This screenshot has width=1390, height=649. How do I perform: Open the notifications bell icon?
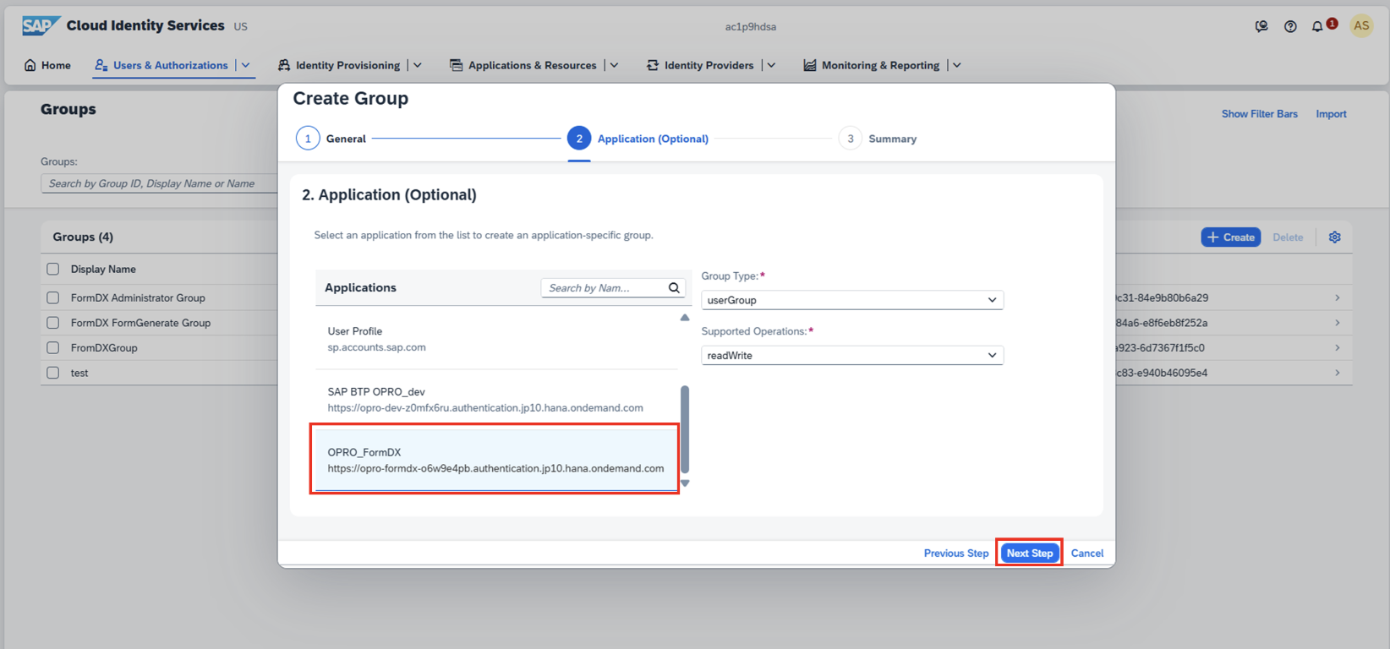pos(1317,26)
